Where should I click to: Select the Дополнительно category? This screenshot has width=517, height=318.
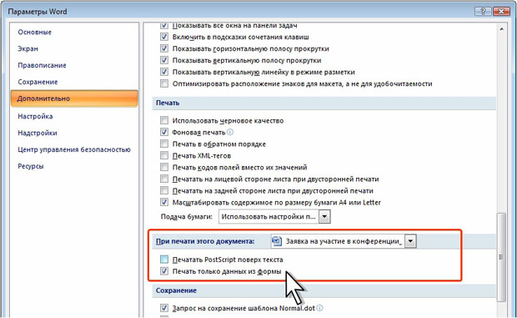click(74, 98)
